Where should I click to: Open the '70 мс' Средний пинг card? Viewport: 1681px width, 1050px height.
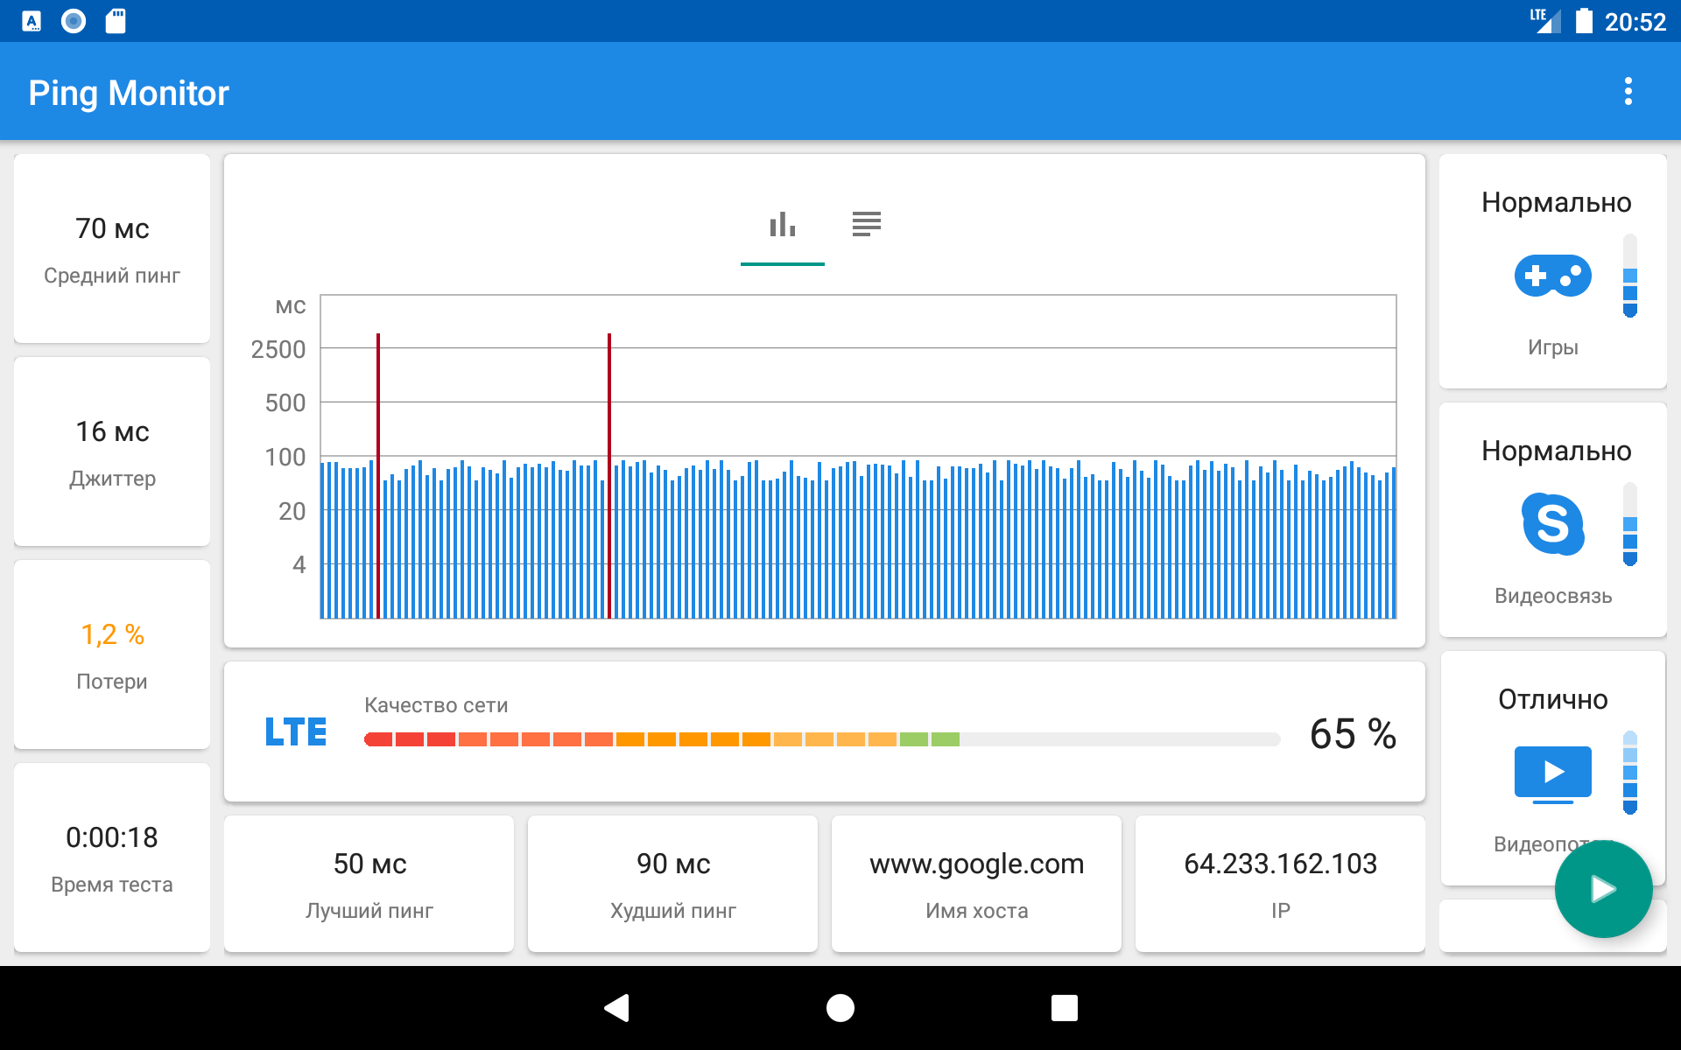(112, 248)
